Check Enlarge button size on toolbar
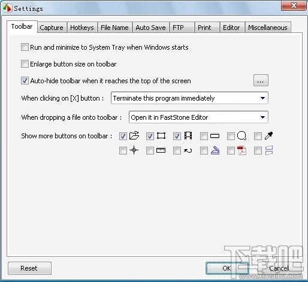 coord(25,64)
